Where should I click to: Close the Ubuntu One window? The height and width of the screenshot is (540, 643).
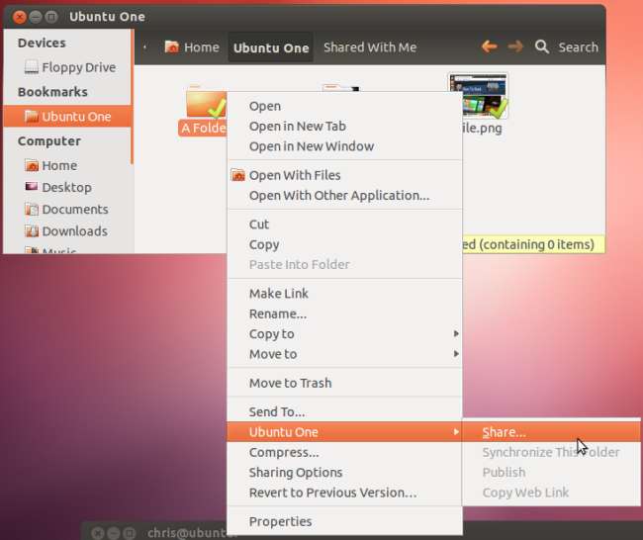pos(19,17)
